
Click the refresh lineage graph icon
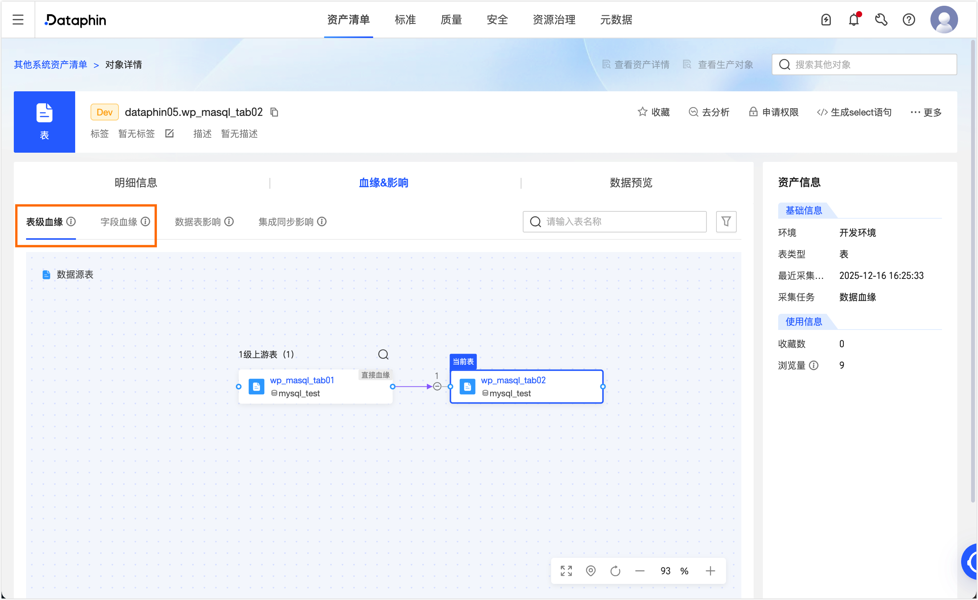click(615, 570)
